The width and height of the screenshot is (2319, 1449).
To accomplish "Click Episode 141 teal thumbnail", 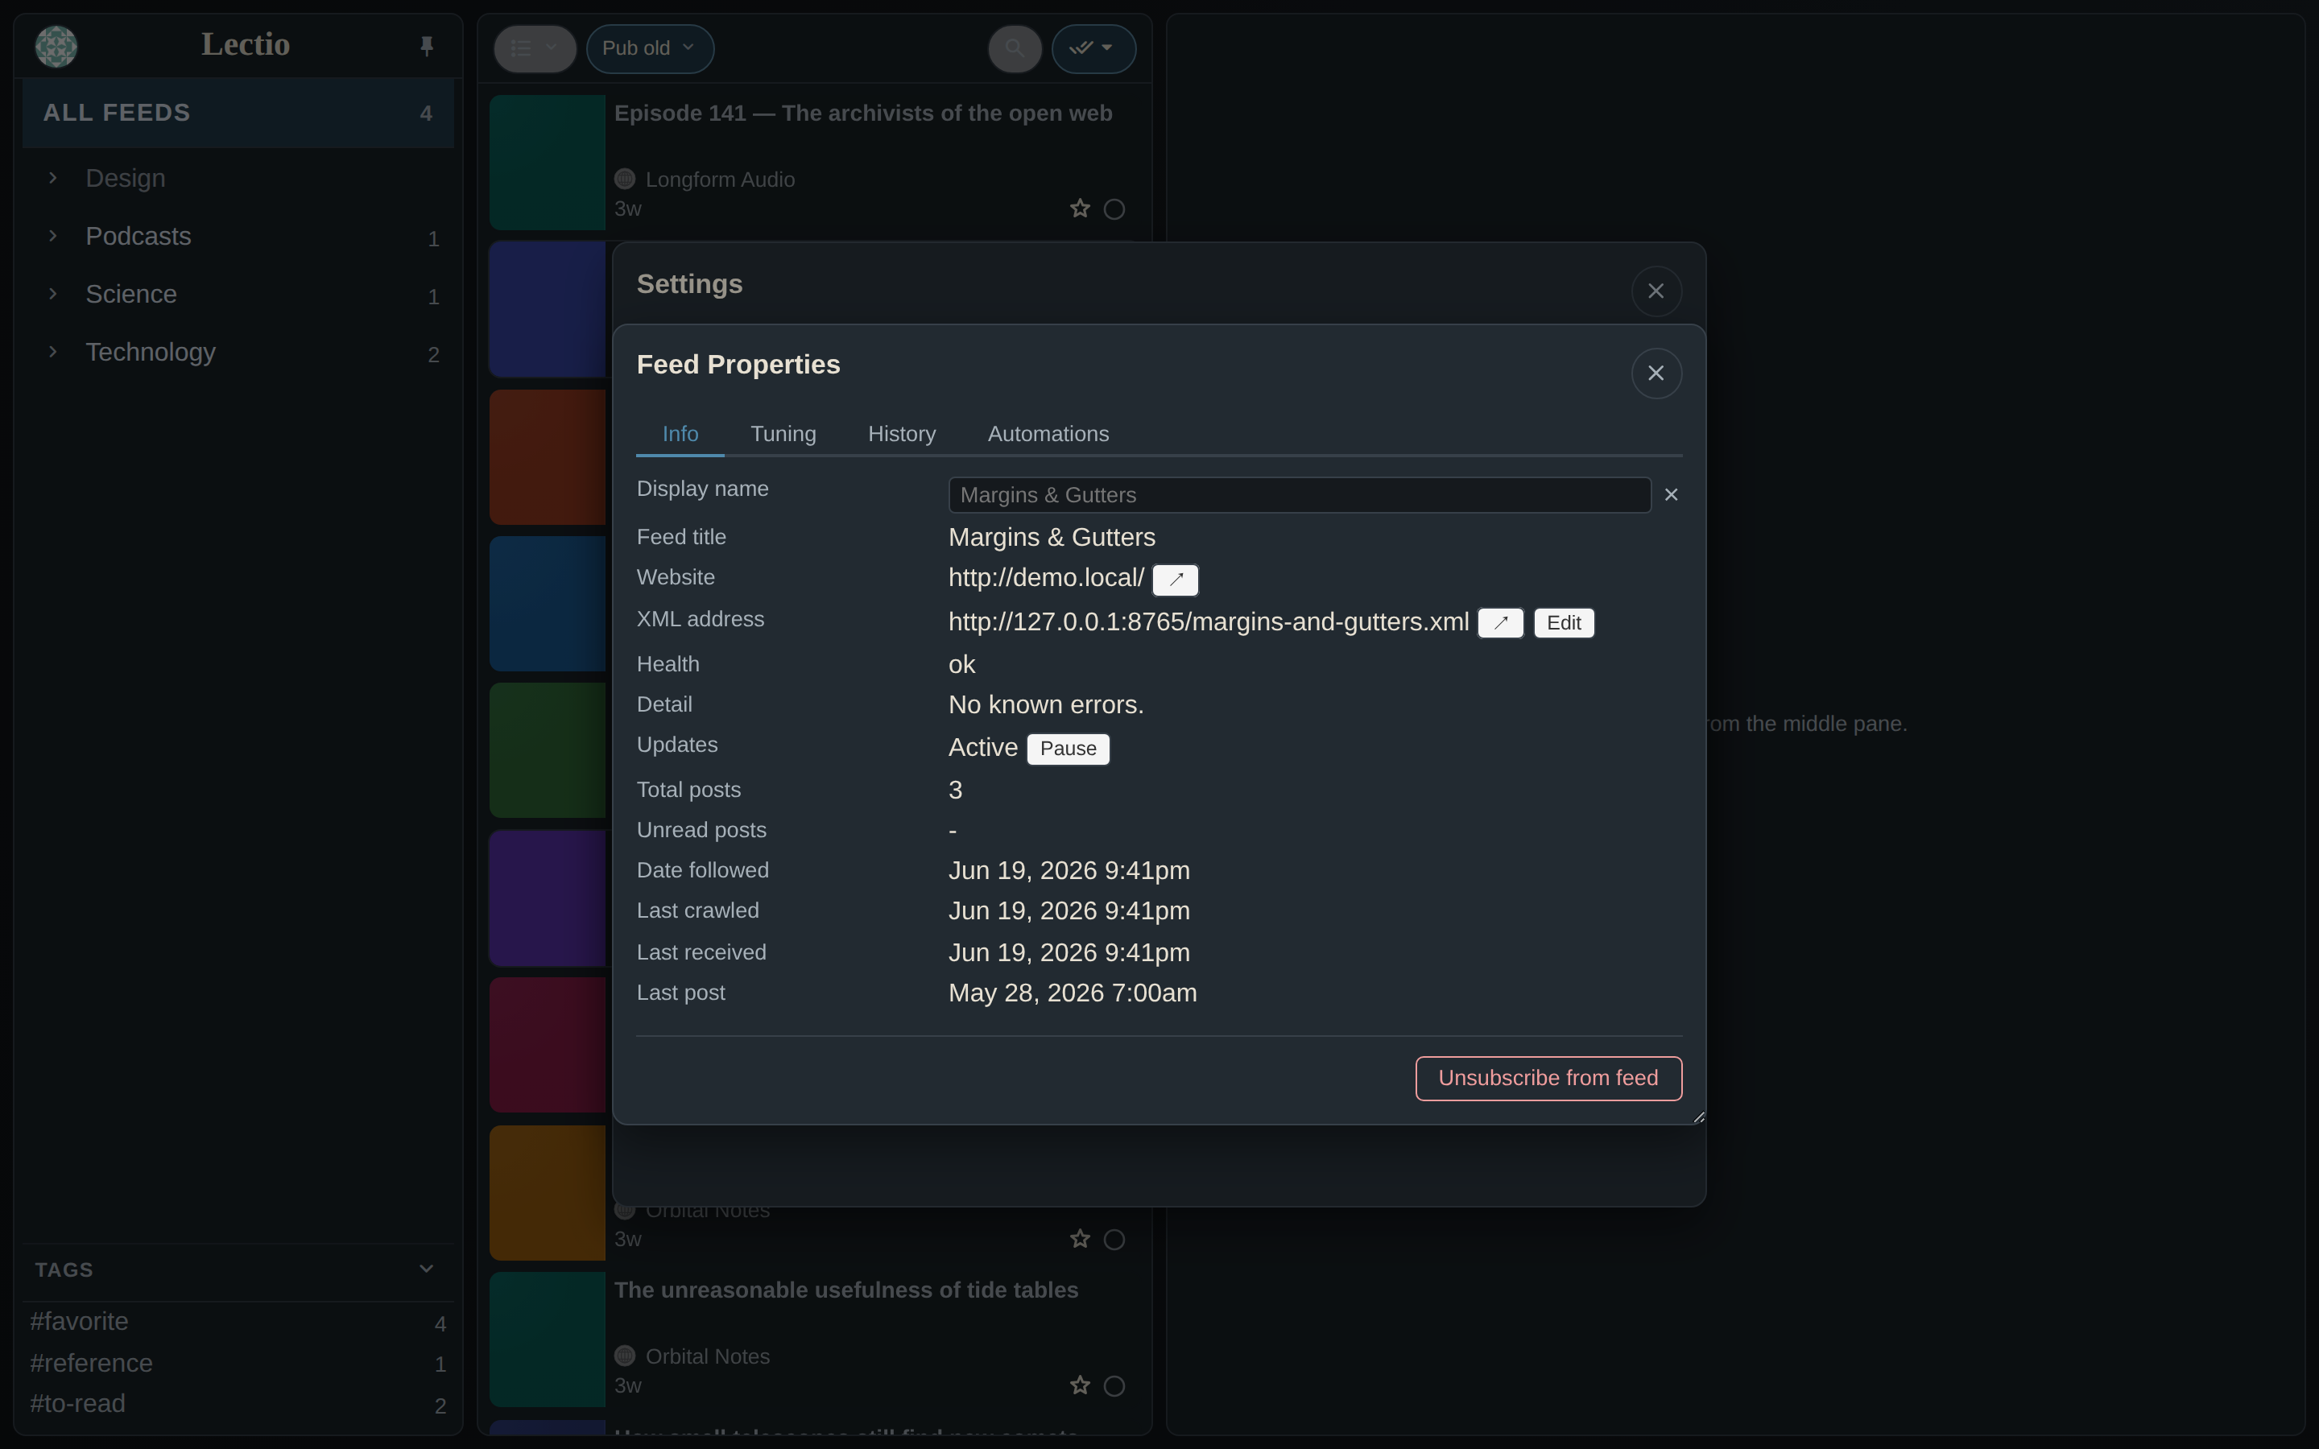I will tap(548, 162).
